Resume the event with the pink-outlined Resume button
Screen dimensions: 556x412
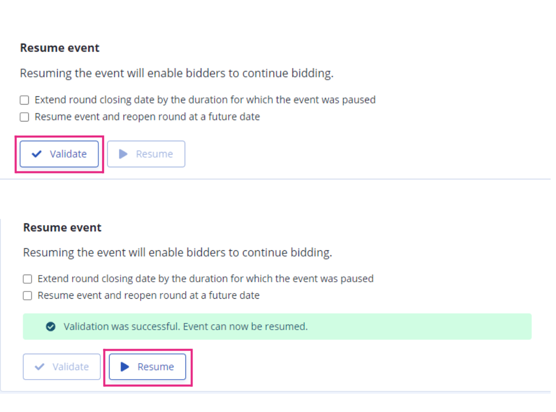click(148, 367)
